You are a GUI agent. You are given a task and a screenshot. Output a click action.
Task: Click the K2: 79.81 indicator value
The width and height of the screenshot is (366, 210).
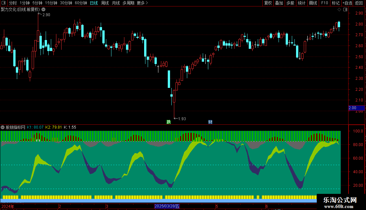53,127
